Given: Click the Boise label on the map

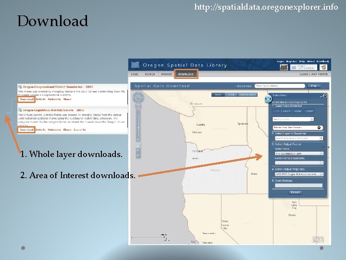Looking at the screenshot, I should point(254,174).
